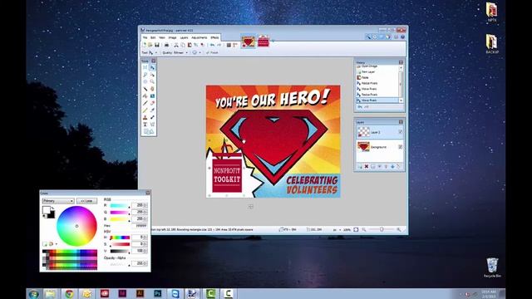532x299 pixels.
Task: Click the color wheel picker
Action: click(76, 226)
